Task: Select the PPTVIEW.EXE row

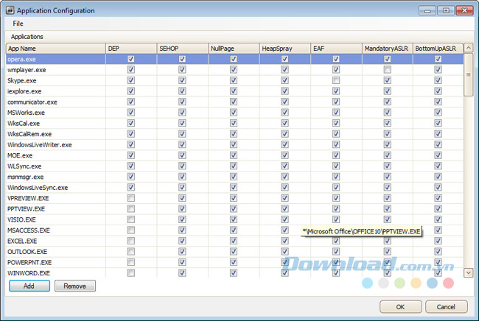Action: (234, 208)
